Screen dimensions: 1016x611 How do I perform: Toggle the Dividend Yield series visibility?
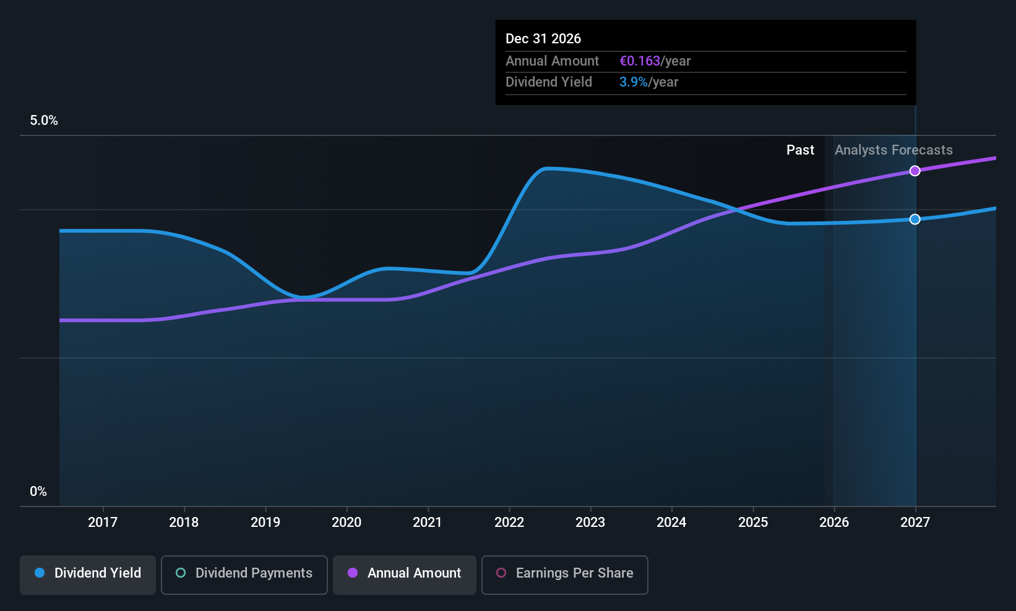pos(87,575)
